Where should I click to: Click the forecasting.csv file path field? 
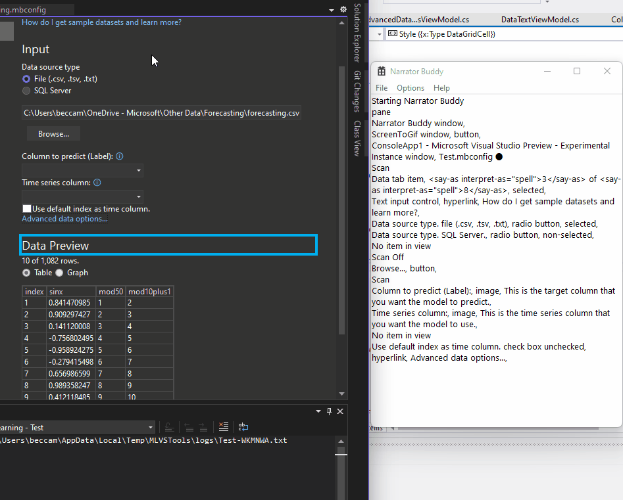tap(161, 112)
